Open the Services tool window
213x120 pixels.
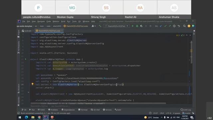tap(107, 110)
